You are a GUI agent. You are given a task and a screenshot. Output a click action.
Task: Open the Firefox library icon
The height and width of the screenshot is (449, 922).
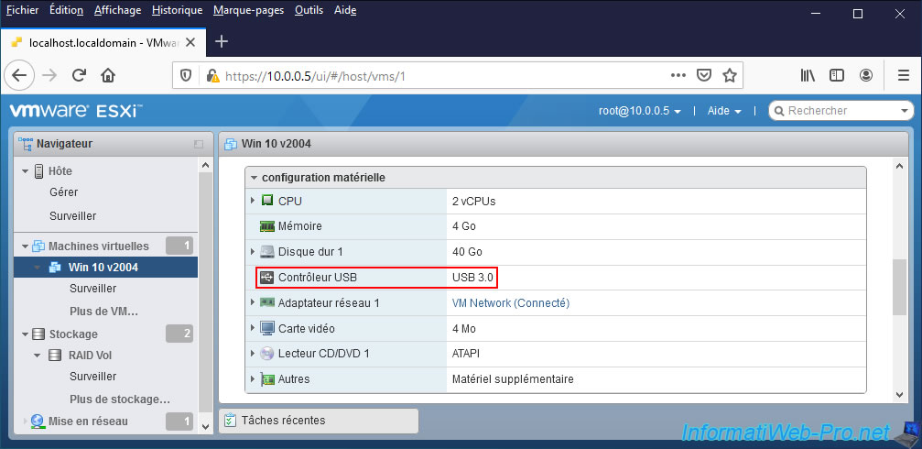(x=808, y=75)
